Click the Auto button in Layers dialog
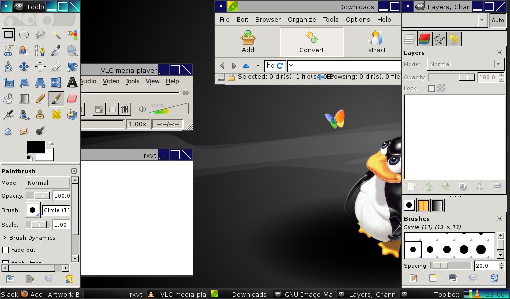The image size is (510, 299). click(498, 20)
